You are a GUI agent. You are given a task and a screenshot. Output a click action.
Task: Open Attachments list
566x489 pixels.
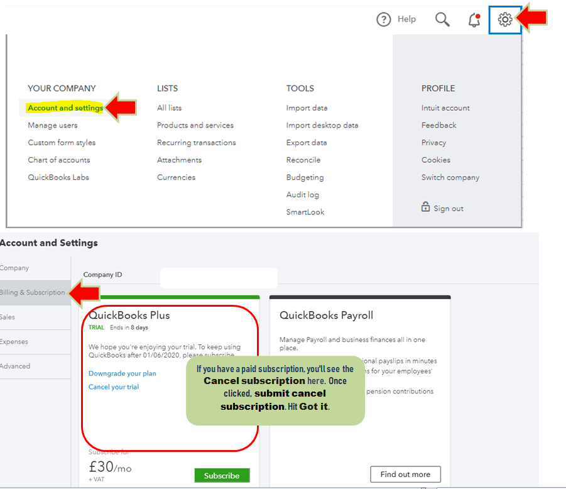click(x=180, y=160)
